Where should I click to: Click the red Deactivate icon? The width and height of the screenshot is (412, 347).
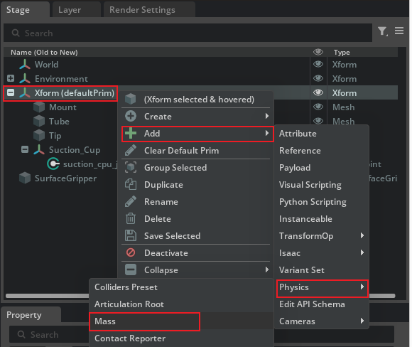click(131, 252)
